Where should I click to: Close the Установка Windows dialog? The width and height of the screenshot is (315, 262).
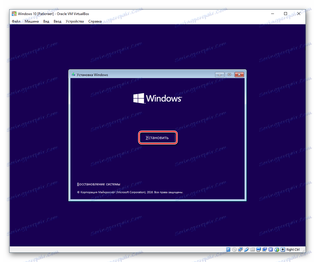click(239, 75)
